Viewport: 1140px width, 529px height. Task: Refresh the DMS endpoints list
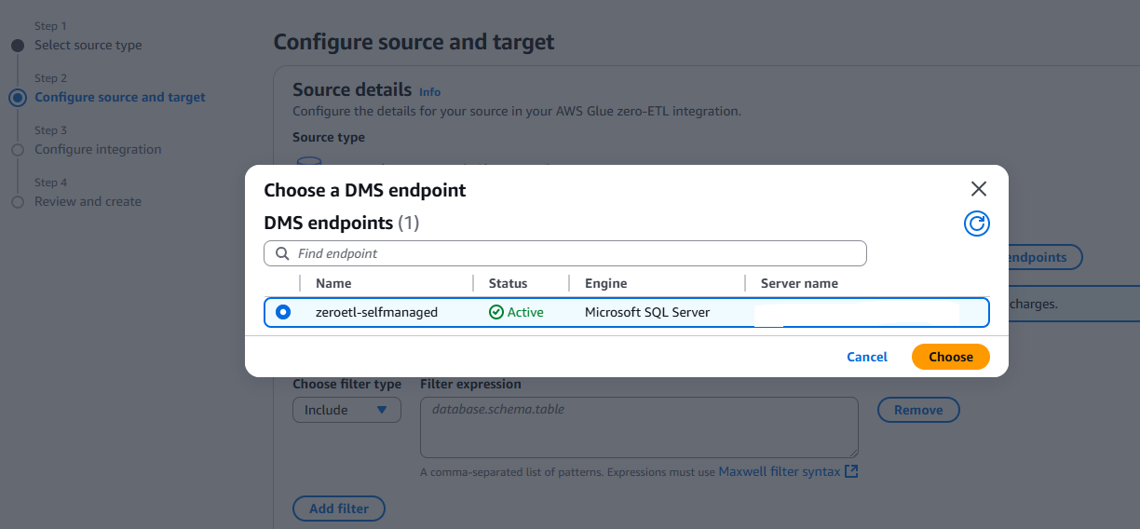tap(976, 224)
